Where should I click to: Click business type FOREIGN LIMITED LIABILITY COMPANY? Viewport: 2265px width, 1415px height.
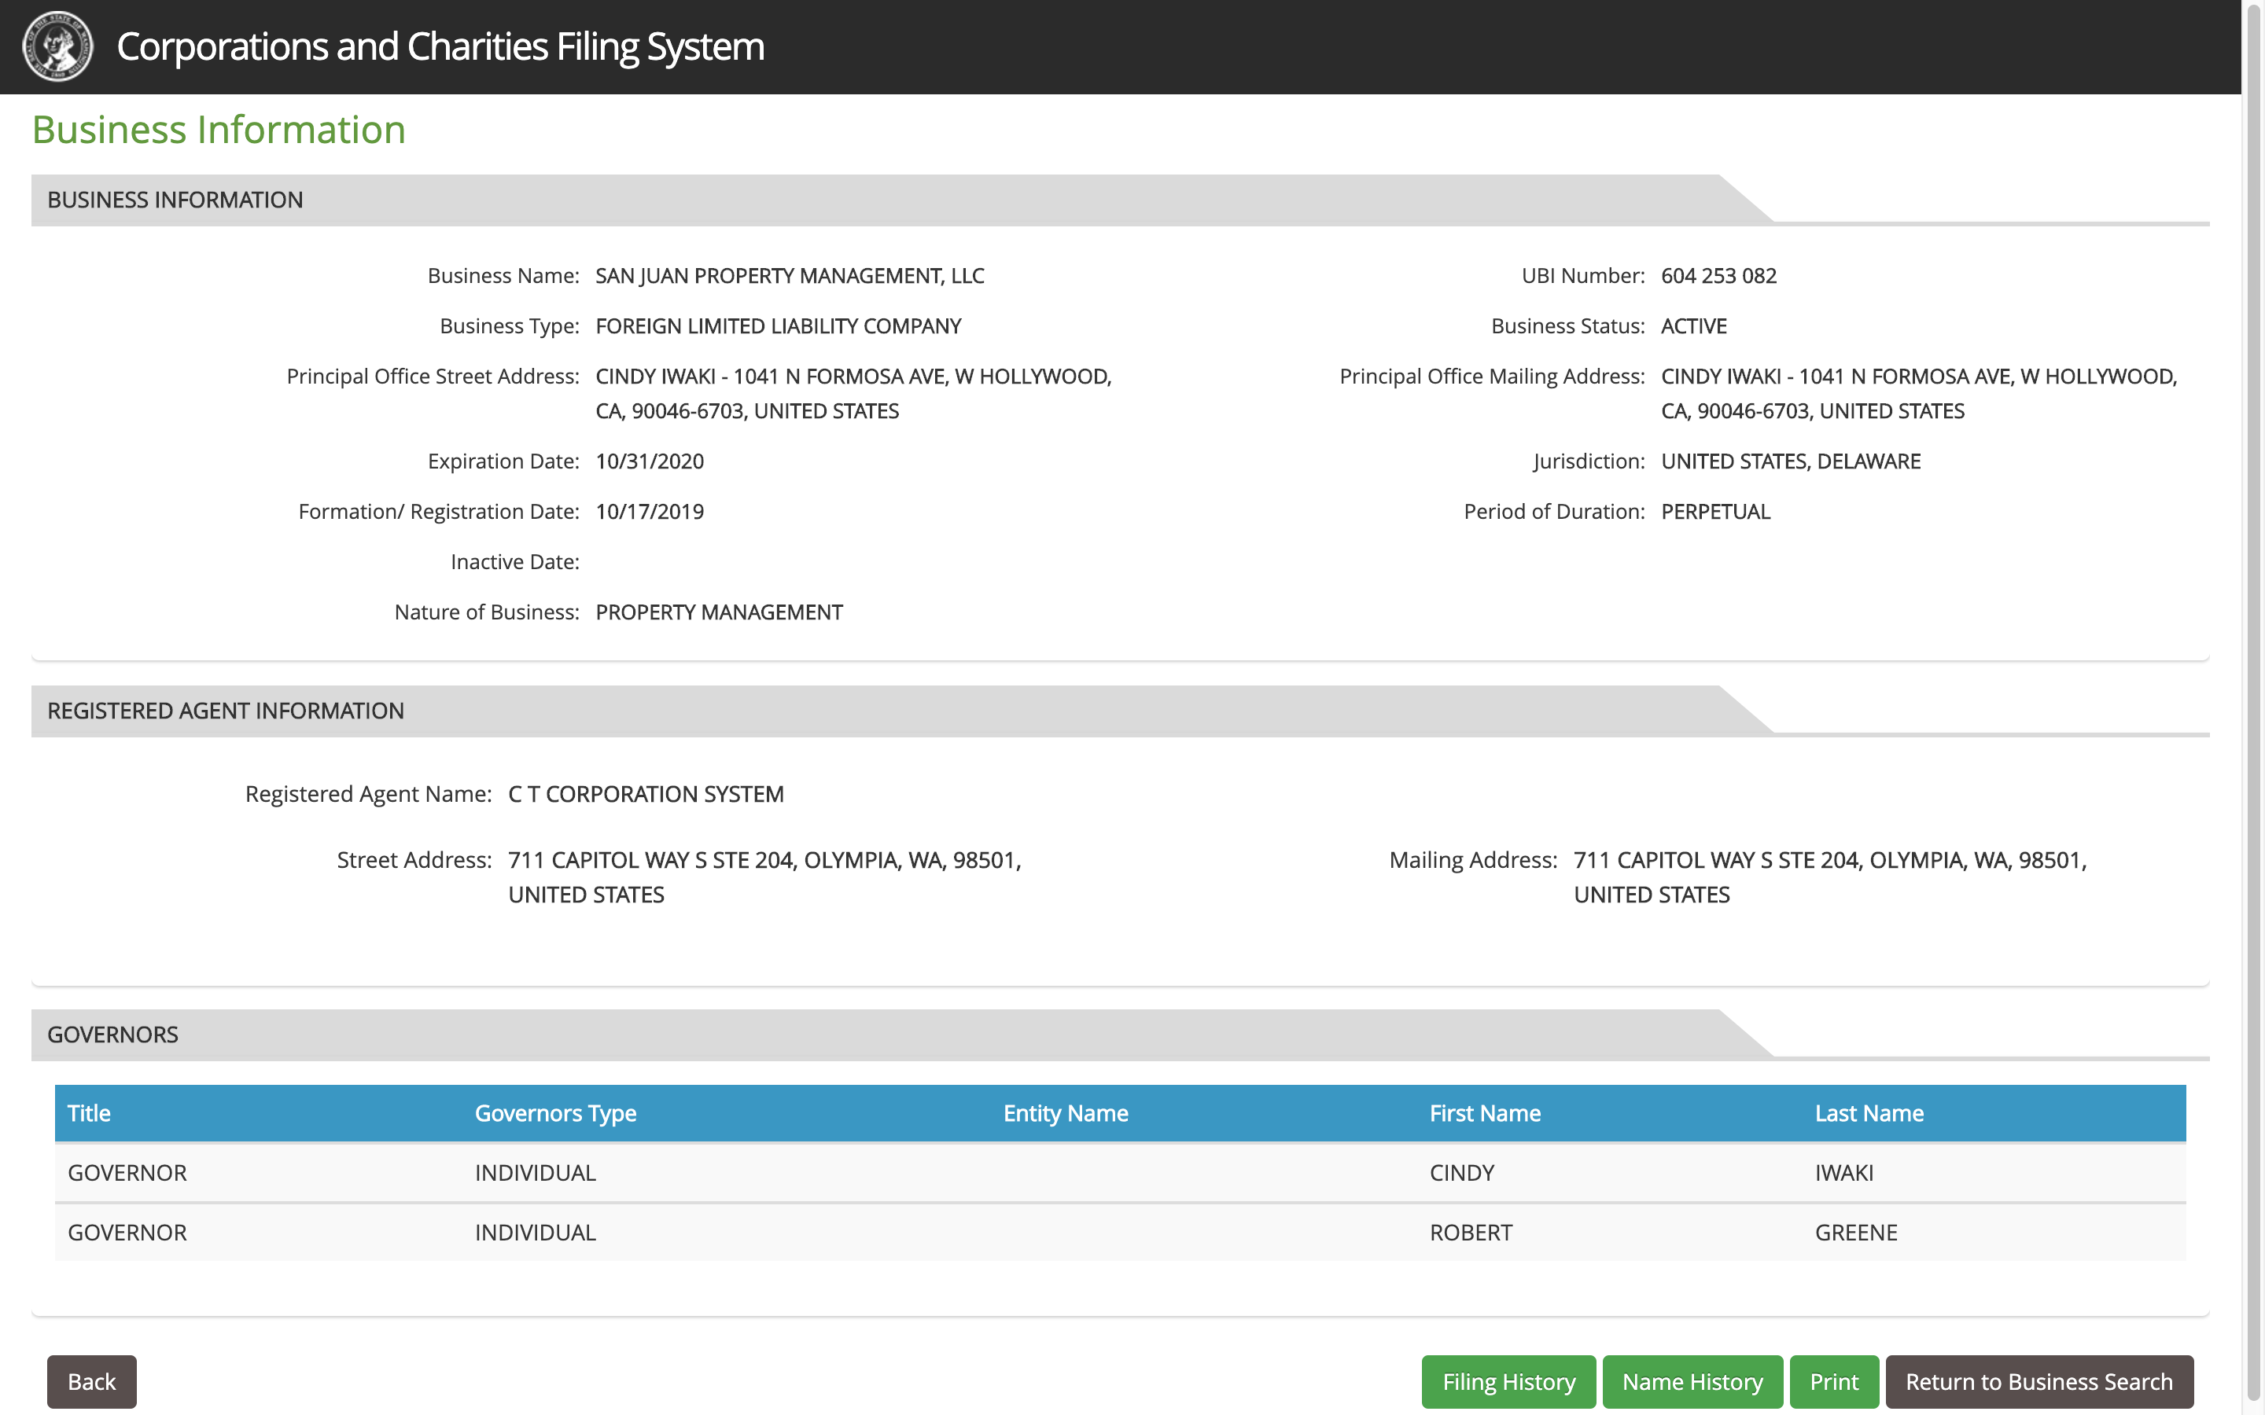(x=778, y=325)
